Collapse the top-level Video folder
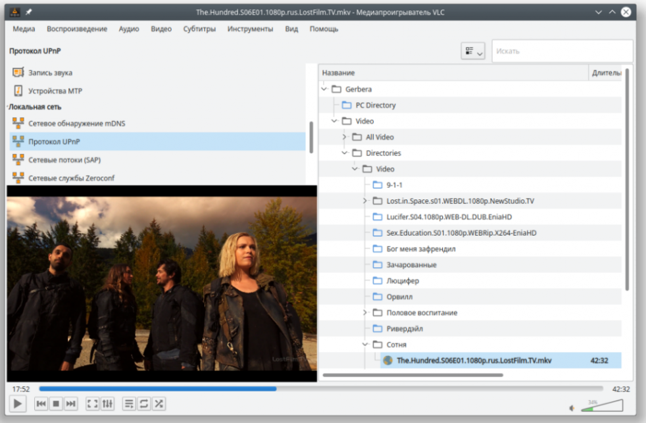Image resolution: width=646 pixels, height=423 pixels. pyautogui.click(x=335, y=121)
